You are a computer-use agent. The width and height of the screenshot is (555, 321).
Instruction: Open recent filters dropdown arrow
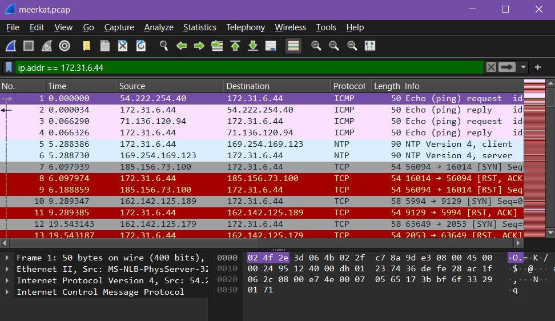pos(523,67)
